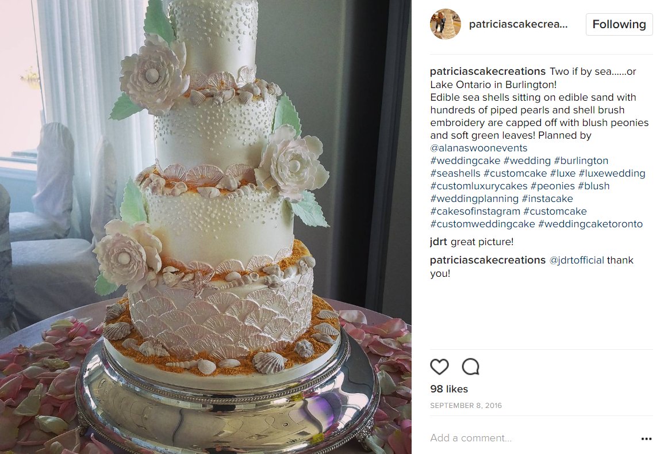Open the #customluxurycakes hashtag
The height and width of the screenshot is (454, 664).
click(x=478, y=186)
